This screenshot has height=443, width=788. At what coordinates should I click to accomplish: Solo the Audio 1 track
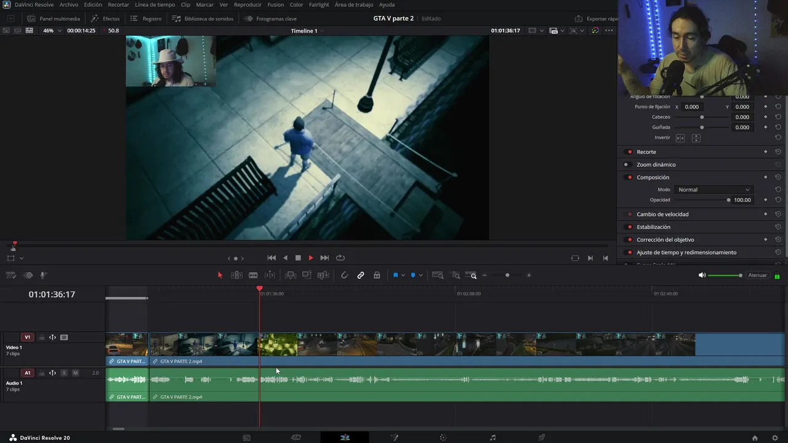pos(64,373)
